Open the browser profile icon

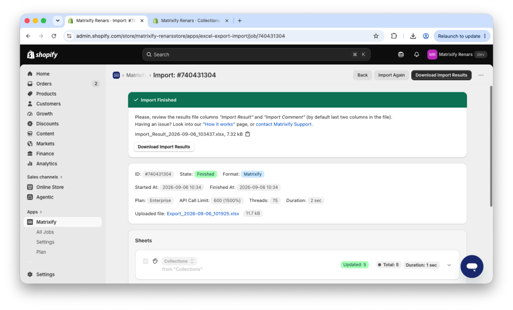point(426,36)
